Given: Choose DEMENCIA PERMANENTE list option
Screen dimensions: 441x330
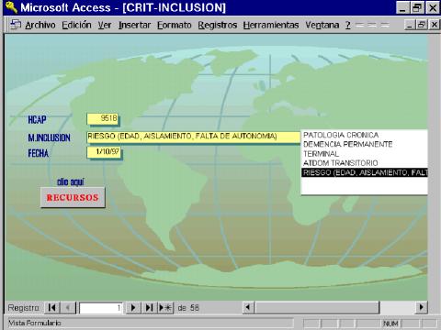Looking at the screenshot, I should coord(347,144).
